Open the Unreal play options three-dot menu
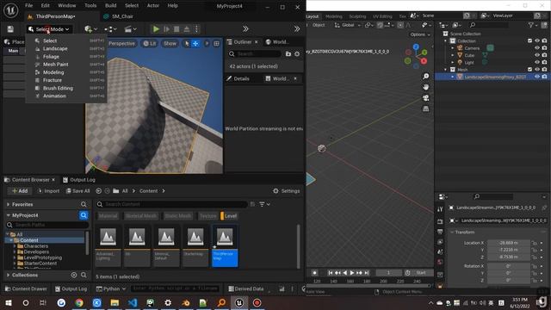Screen dimensions: 551x310 196,29
